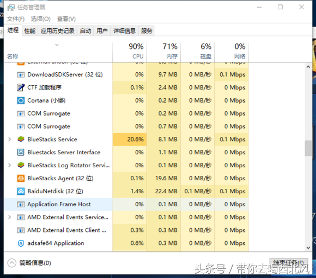Click the 结束任务 button
Image resolution: width=316 pixels, height=278 pixels.
coord(289,262)
